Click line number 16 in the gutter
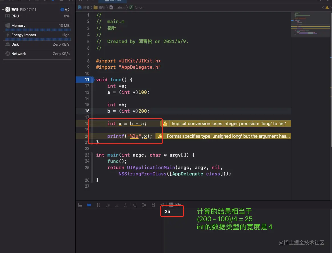The width and height of the screenshot is (332, 253). pos(87,111)
